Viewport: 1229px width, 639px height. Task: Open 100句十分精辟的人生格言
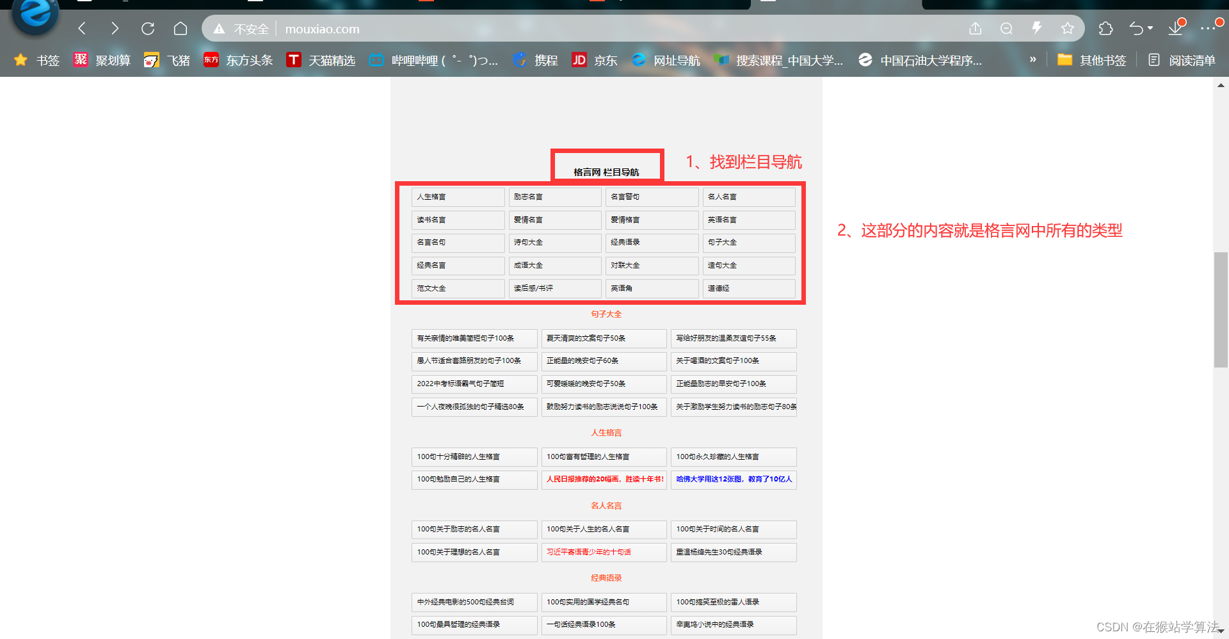[x=474, y=457]
